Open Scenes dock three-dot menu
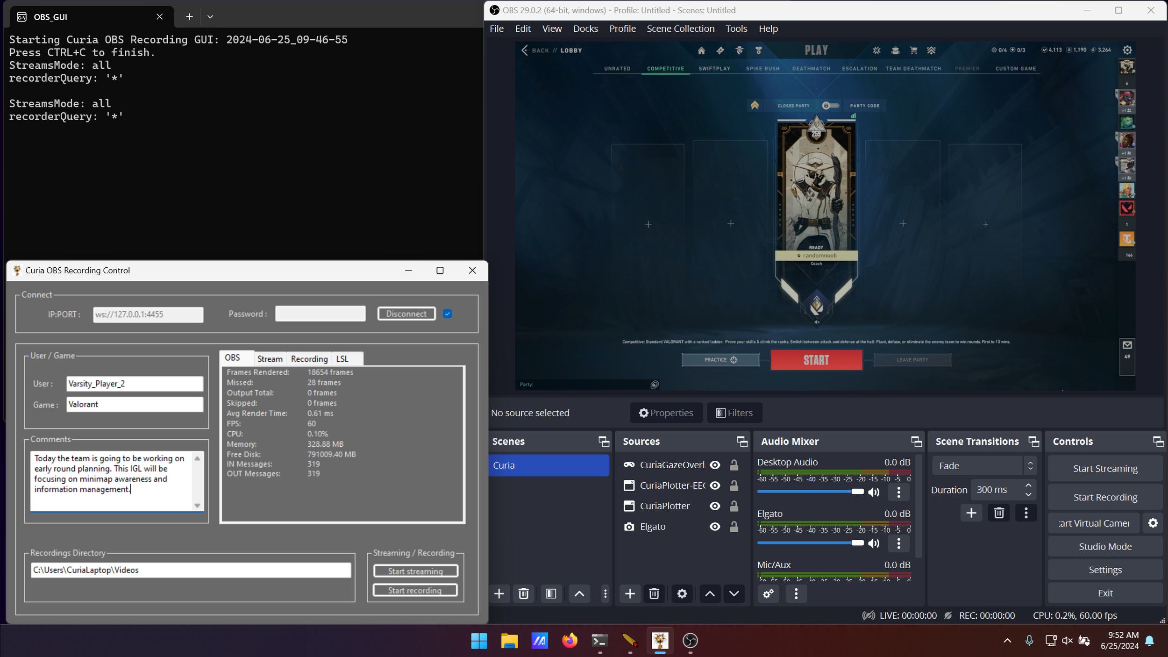Image resolution: width=1168 pixels, height=657 pixels. point(605,593)
